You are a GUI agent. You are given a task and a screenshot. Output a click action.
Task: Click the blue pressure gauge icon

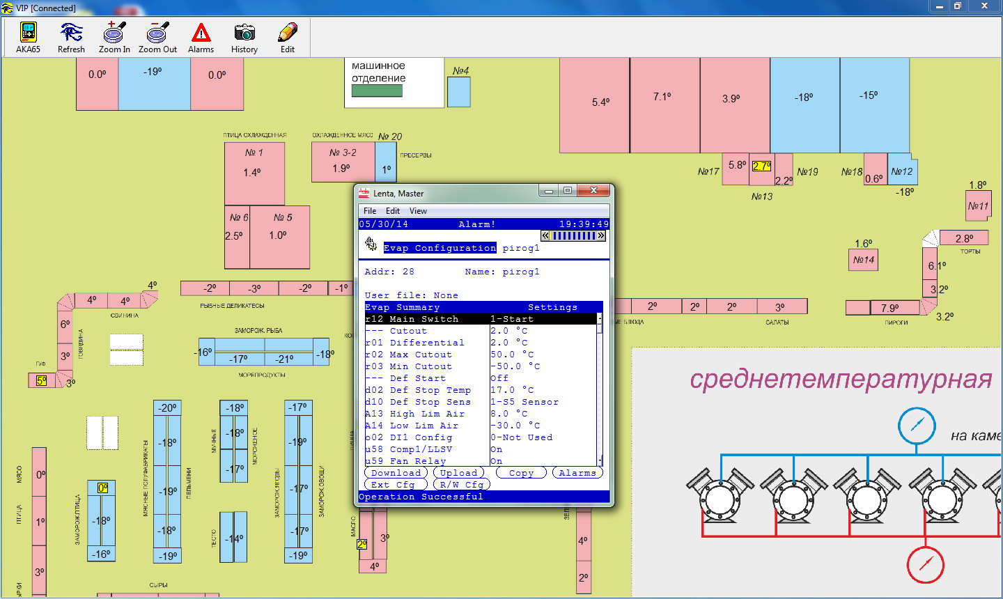coord(916,425)
